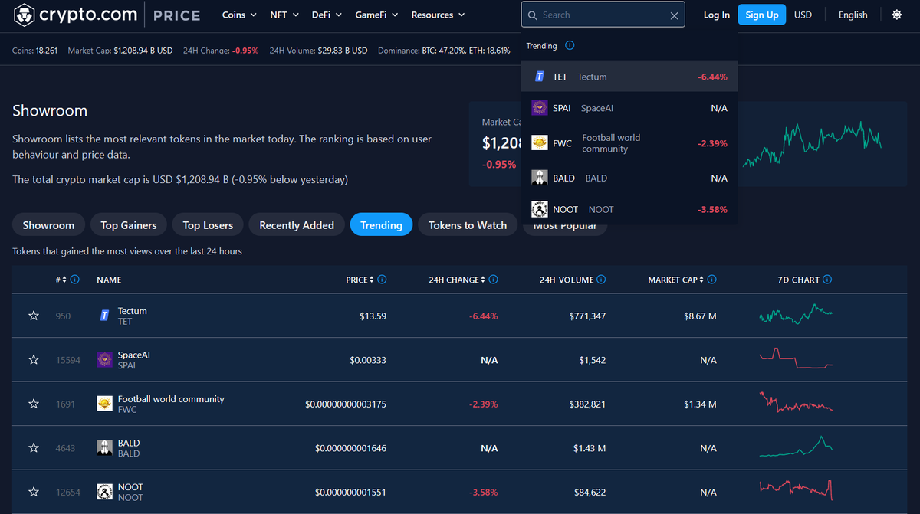
Task: Switch to the Recently Added tab
Action: pyautogui.click(x=297, y=224)
